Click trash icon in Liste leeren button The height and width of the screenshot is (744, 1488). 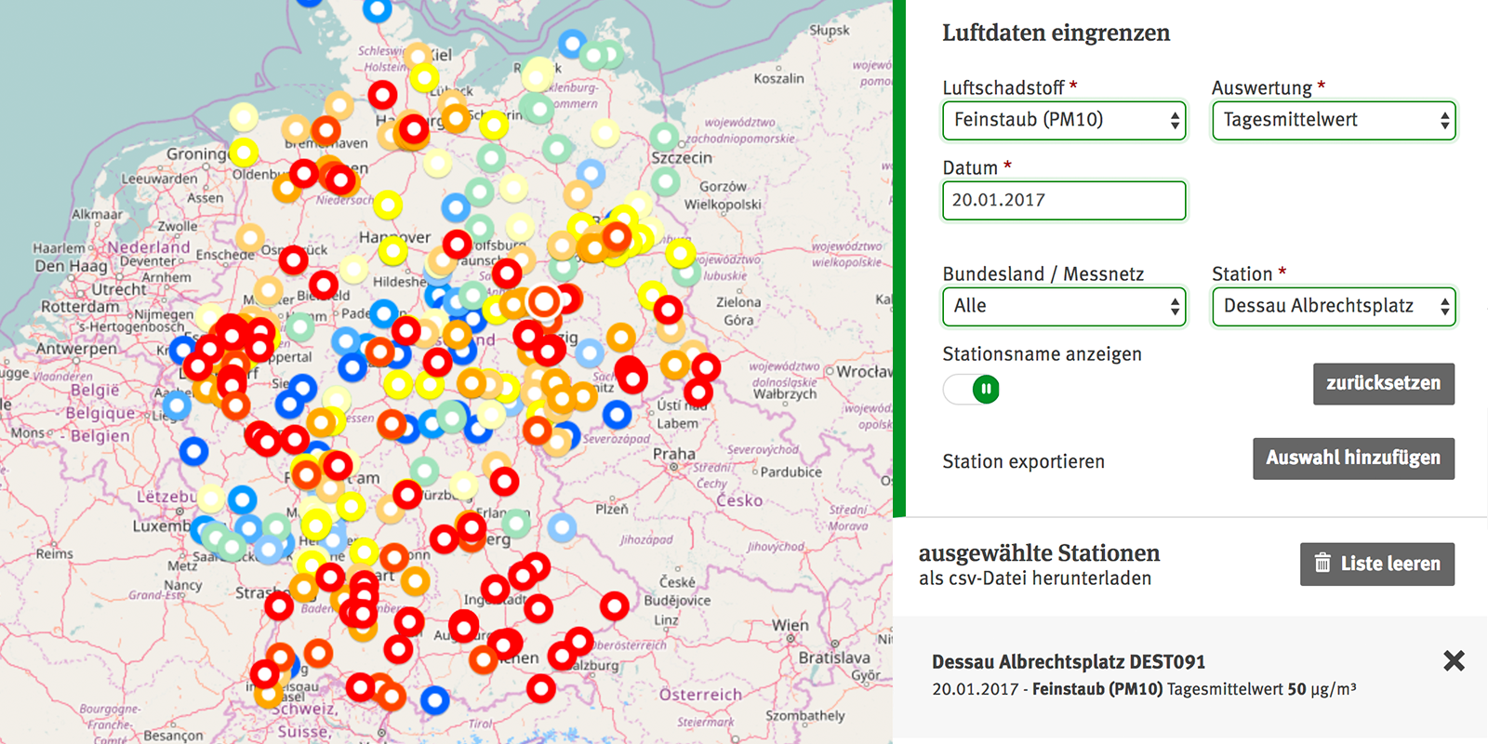[1322, 564]
